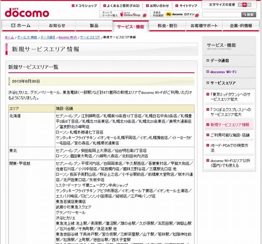Click the 新規サービスエリア一覧 section heading
This screenshot has height=244, width=262.
pyautogui.click(x=33, y=67)
